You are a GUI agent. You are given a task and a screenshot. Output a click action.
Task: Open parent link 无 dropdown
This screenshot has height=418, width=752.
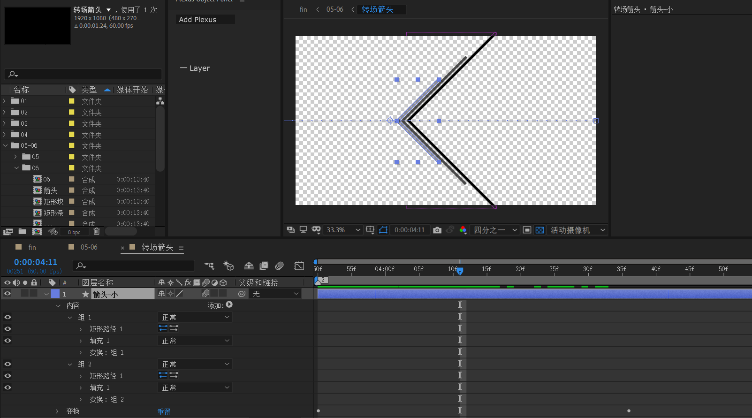point(276,294)
